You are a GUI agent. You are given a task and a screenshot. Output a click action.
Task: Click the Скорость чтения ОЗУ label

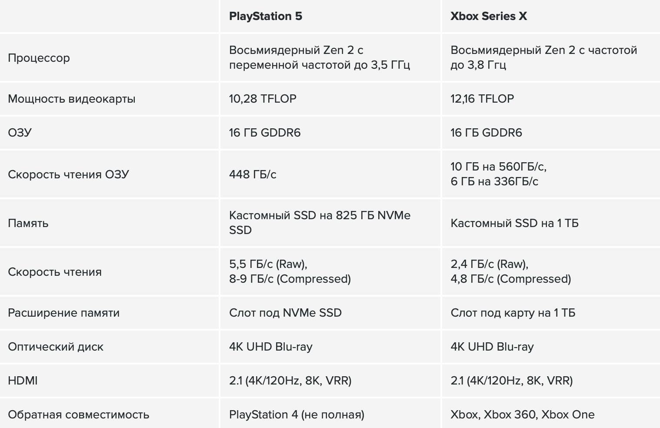pyautogui.click(x=68, y=174)
